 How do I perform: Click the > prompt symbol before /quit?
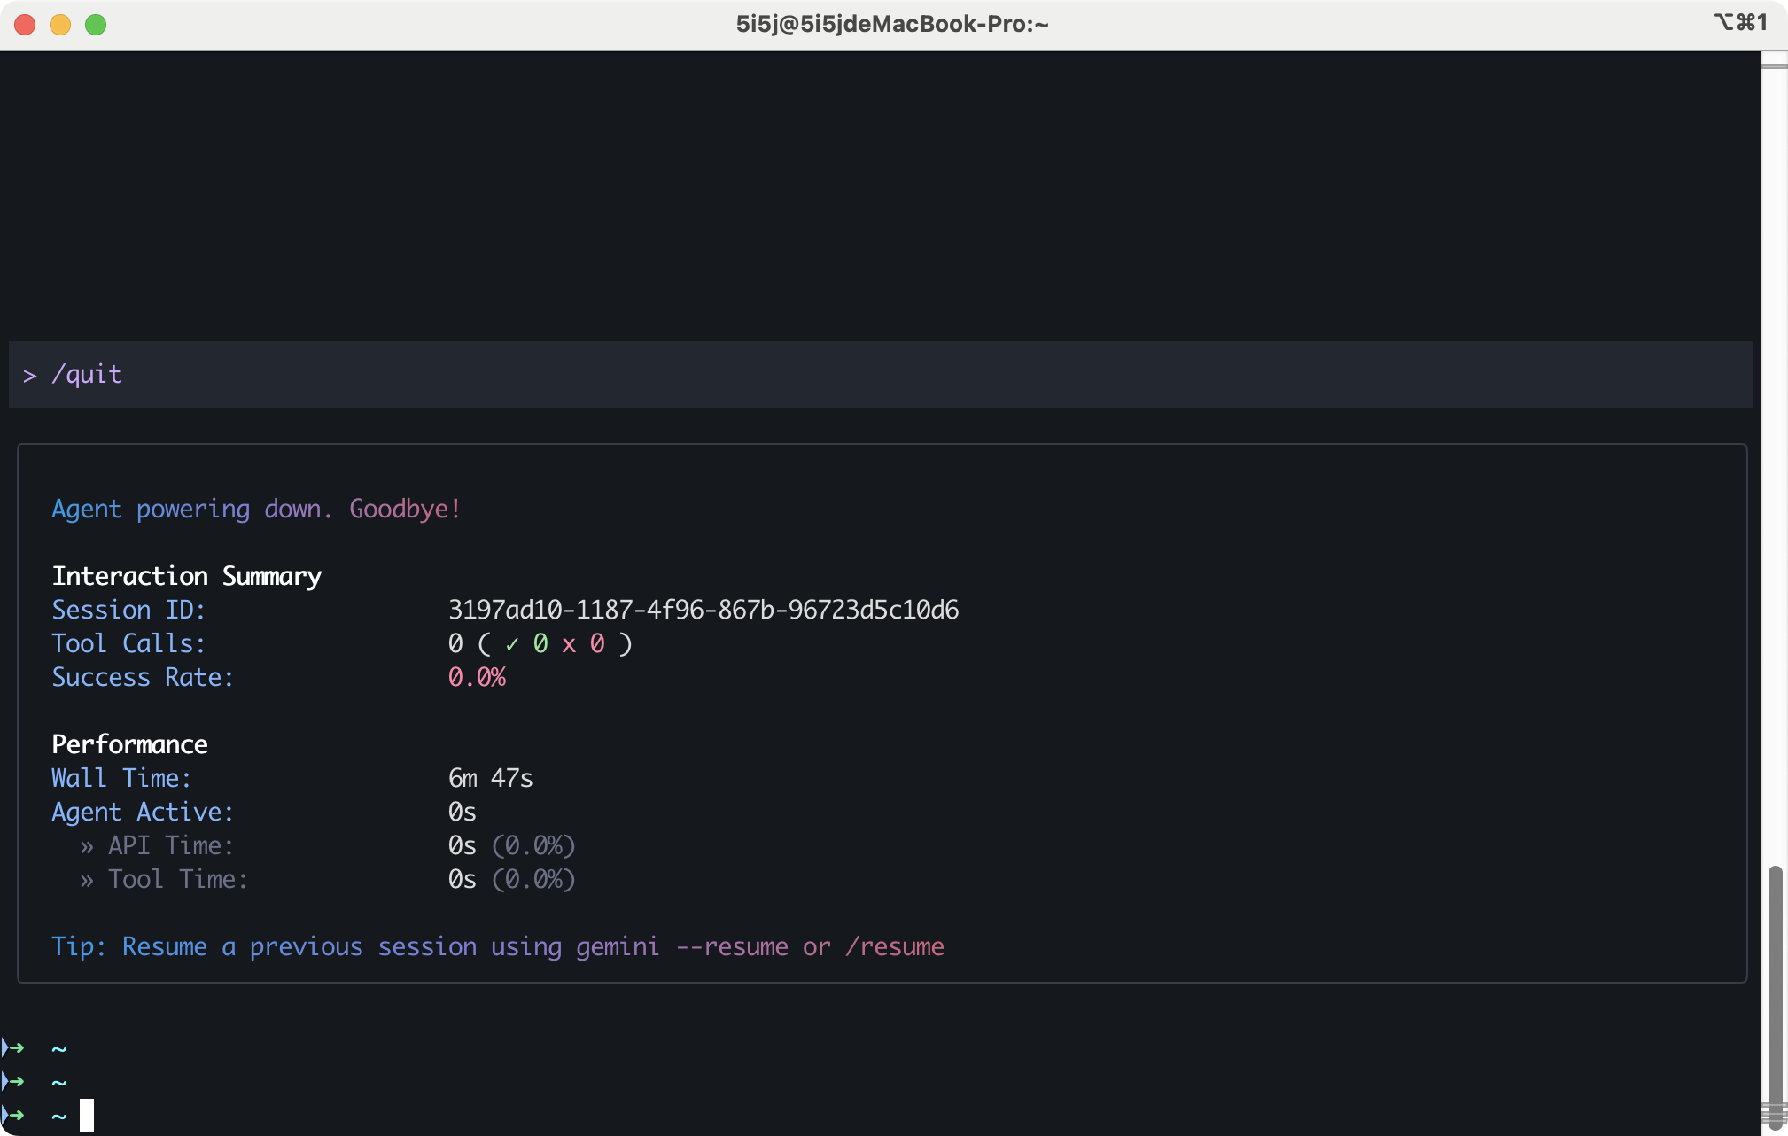point(30,376)
